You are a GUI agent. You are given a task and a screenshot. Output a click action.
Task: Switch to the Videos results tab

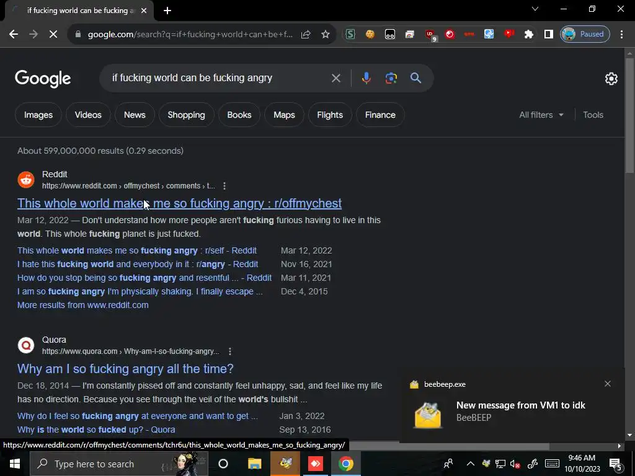(x=88, y=115)
